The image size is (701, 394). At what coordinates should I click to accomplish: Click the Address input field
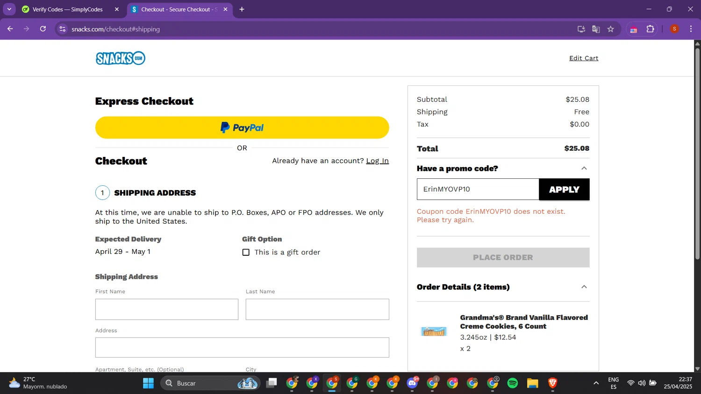(x=242, y=348)
